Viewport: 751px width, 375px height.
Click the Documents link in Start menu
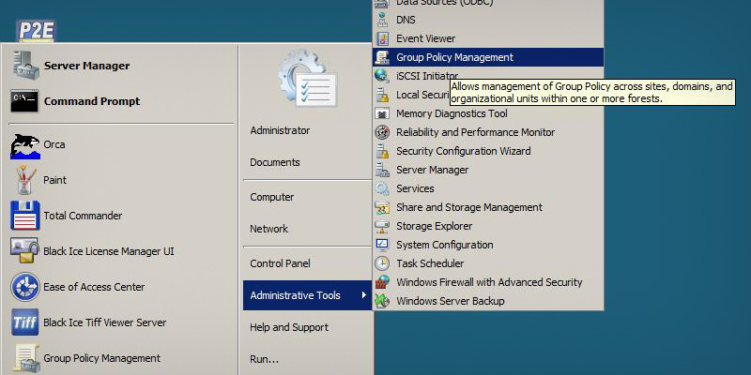pos(275,162)
